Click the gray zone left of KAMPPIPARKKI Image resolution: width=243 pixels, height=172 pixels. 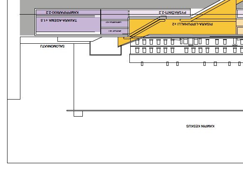27,22
